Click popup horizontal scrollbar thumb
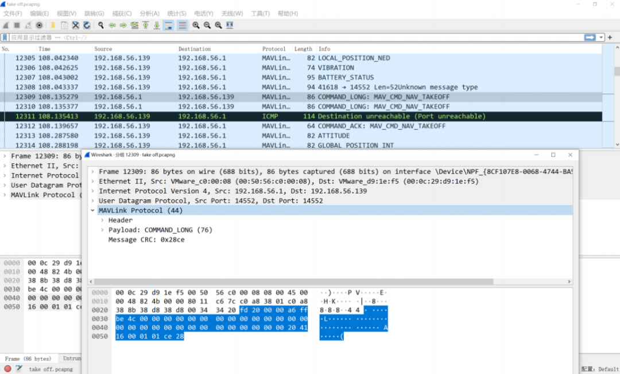620x374 pixels. tap(293, 282)
